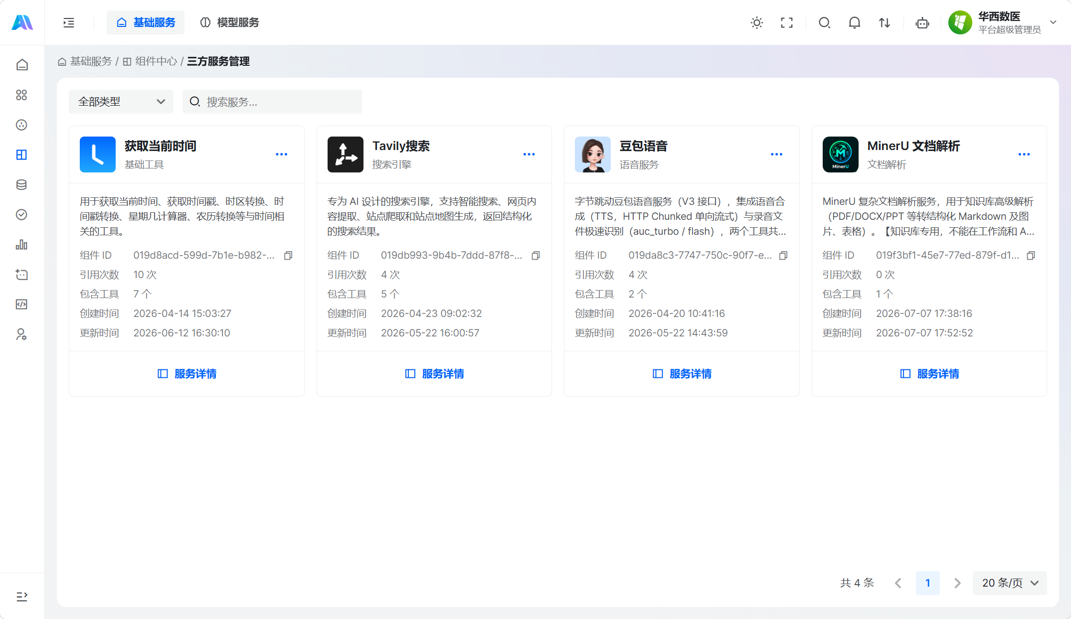Open 服务详情 for 获取当前时间
1071x619 pixels.
(187, 374)
